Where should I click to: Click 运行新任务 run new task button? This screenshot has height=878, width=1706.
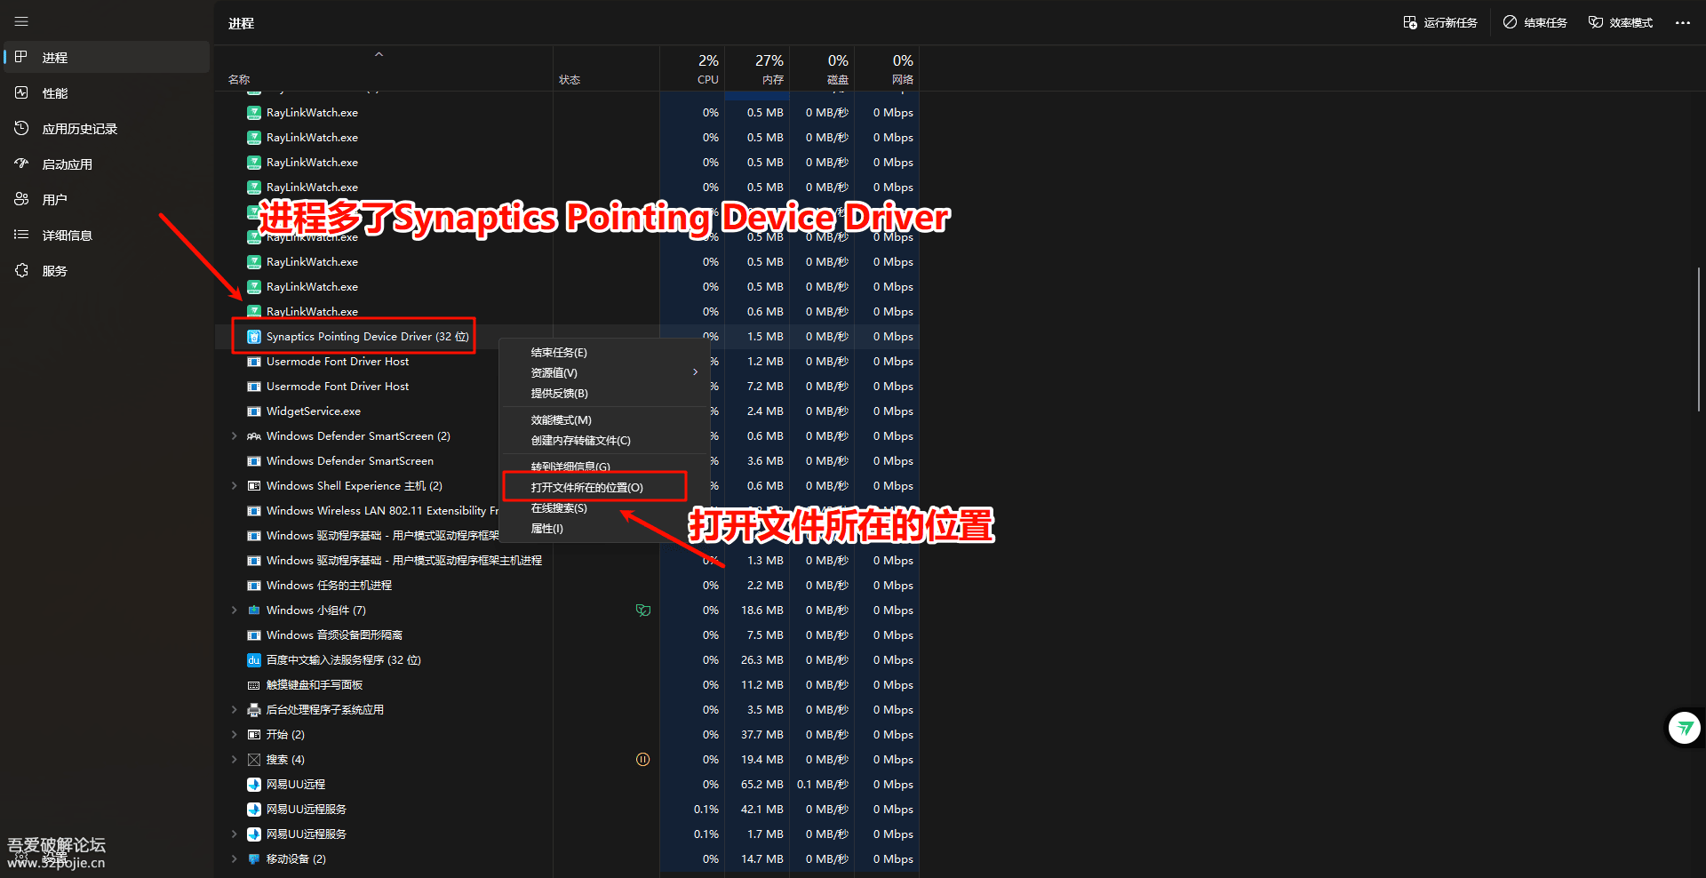tap(1439, 23)
